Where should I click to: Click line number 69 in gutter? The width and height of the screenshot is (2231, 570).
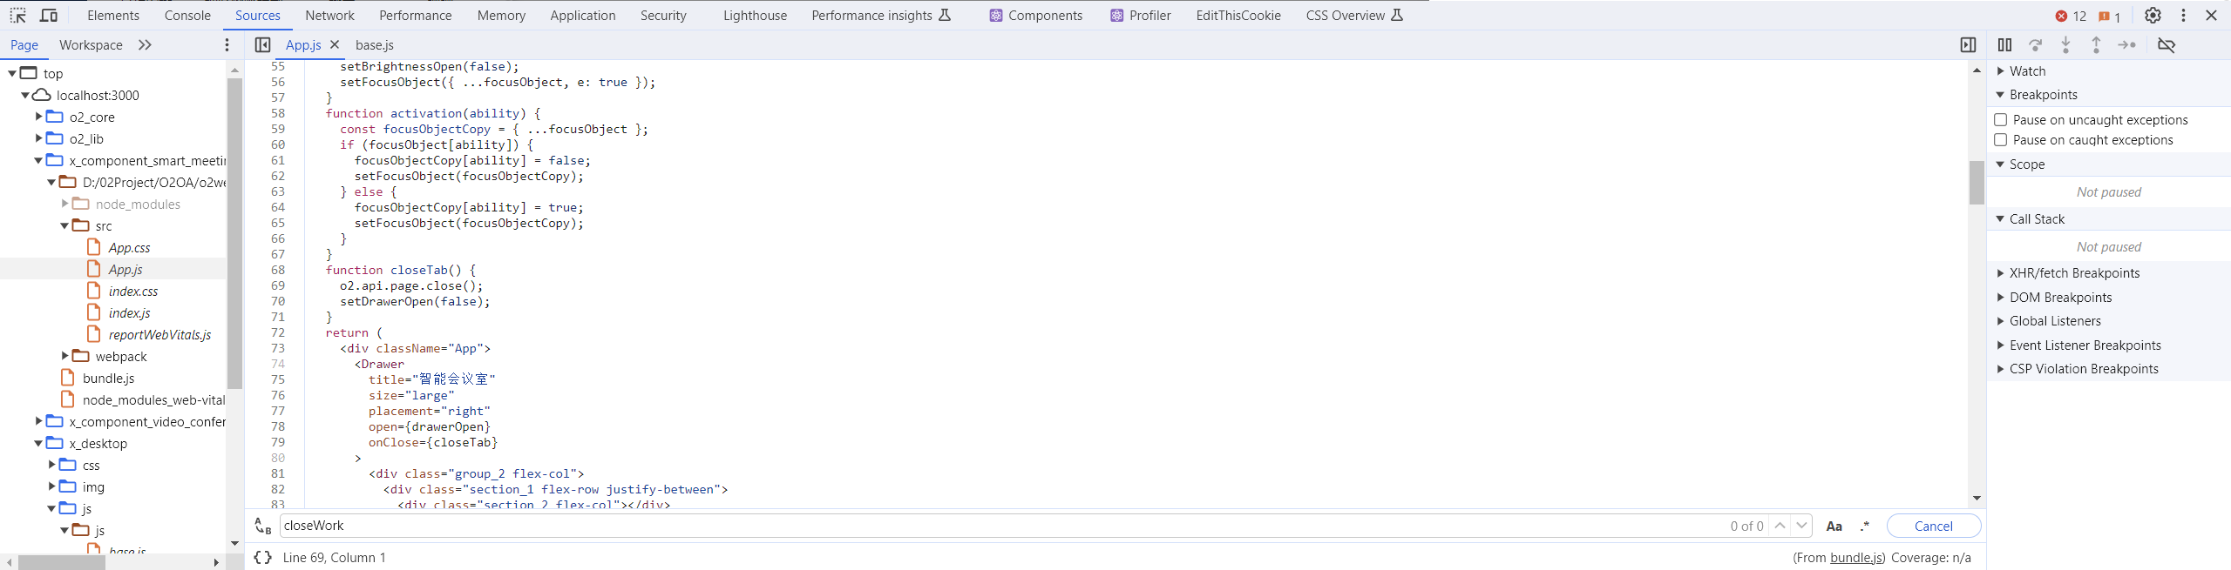[x=278, y=285]
